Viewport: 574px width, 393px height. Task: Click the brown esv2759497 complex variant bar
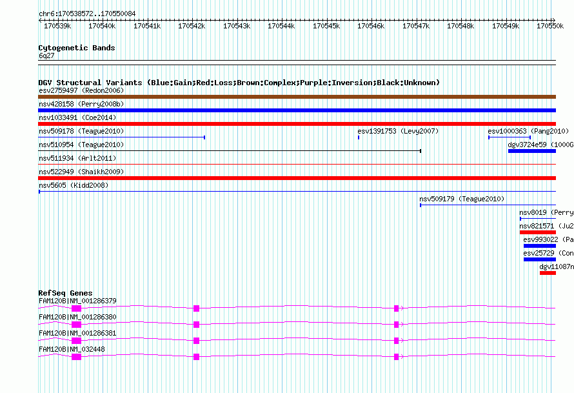297,97
